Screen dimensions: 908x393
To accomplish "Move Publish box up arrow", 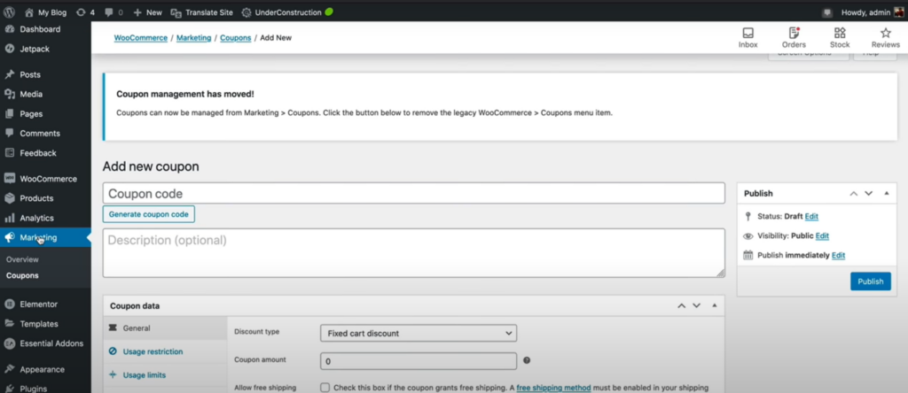I will click(x=854, y=194).
